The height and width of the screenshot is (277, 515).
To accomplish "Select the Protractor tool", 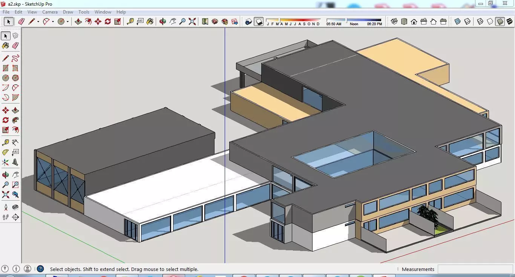I will [x=5, y=152].
